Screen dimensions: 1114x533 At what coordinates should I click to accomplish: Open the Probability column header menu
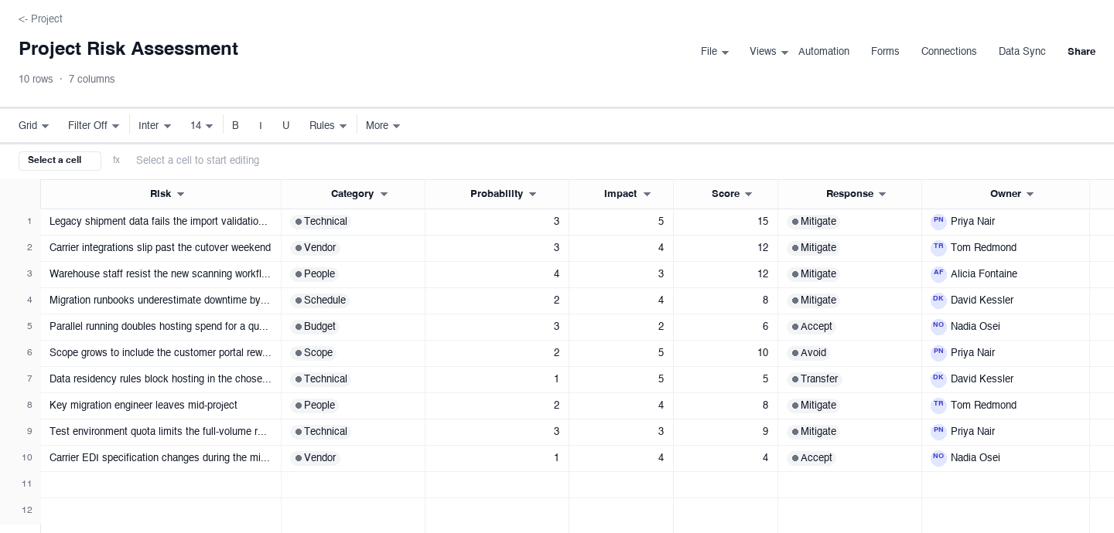[532, 195]
